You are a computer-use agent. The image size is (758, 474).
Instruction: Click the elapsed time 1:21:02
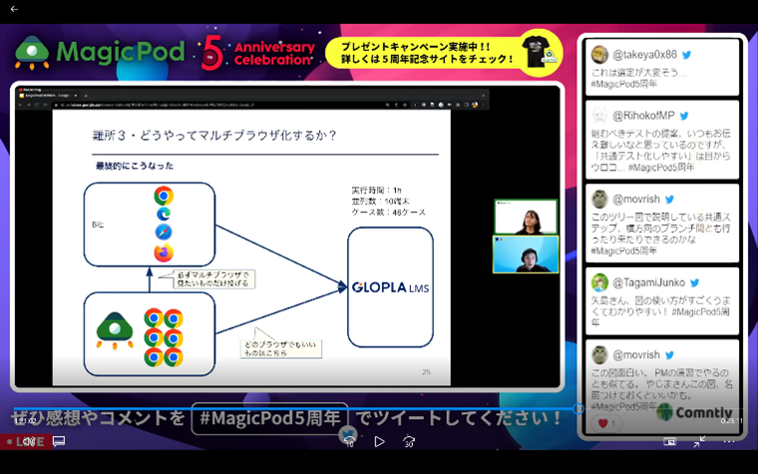click(25, 421)
